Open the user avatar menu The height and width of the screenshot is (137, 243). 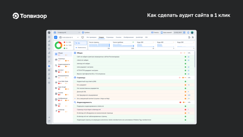tap(192, 33)
